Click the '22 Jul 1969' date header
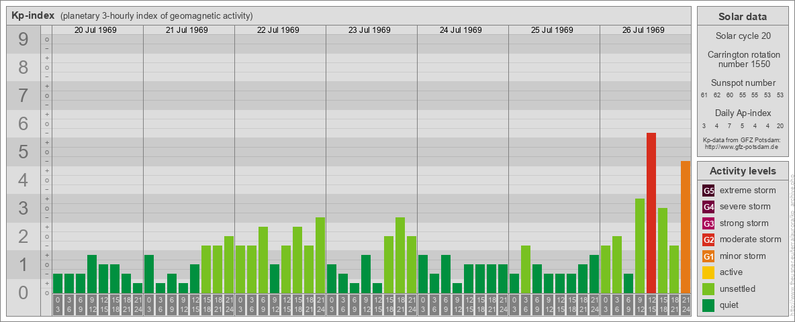Screen dimensions: 795x322 click(278, 30)
